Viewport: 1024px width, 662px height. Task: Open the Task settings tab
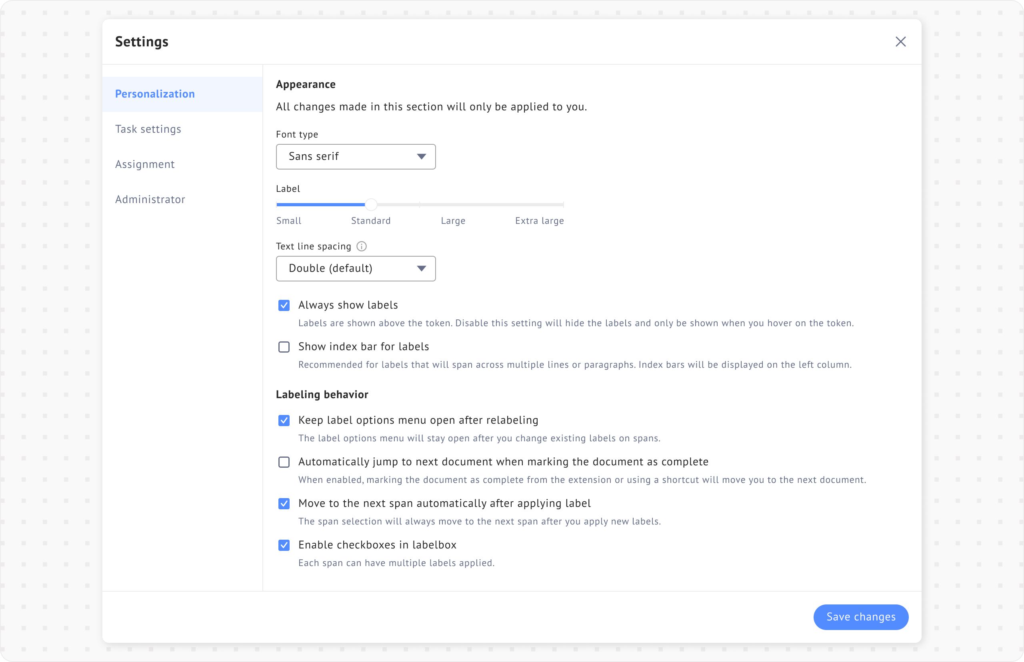point(148,129)
